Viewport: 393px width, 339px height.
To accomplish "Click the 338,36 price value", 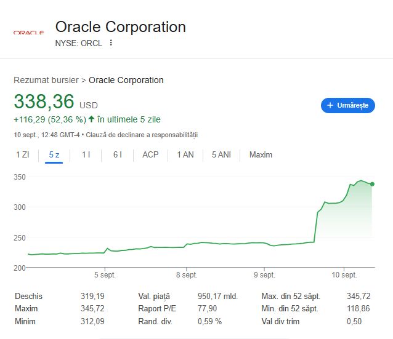I will click(x=44, y=102).
